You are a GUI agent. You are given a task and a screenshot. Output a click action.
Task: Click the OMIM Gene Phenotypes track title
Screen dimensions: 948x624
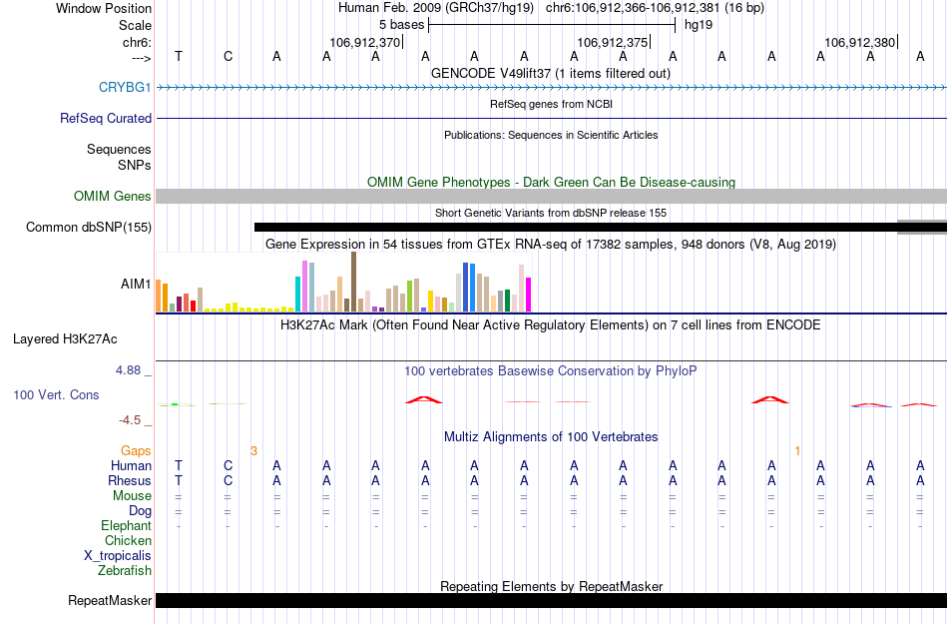coord(551,182)
